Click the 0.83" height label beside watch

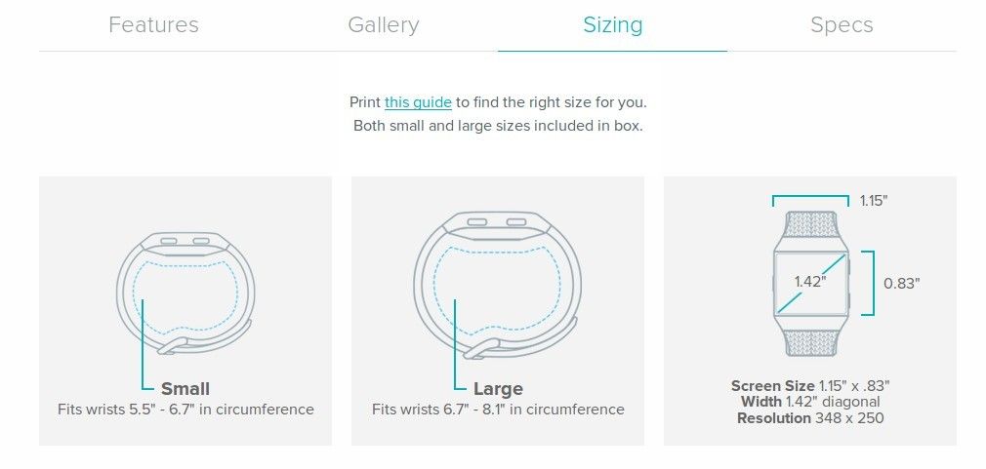coord(901,283)
